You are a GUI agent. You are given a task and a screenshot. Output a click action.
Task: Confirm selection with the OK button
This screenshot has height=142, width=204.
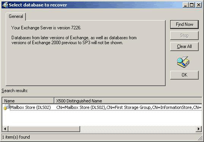coord(184,75)
